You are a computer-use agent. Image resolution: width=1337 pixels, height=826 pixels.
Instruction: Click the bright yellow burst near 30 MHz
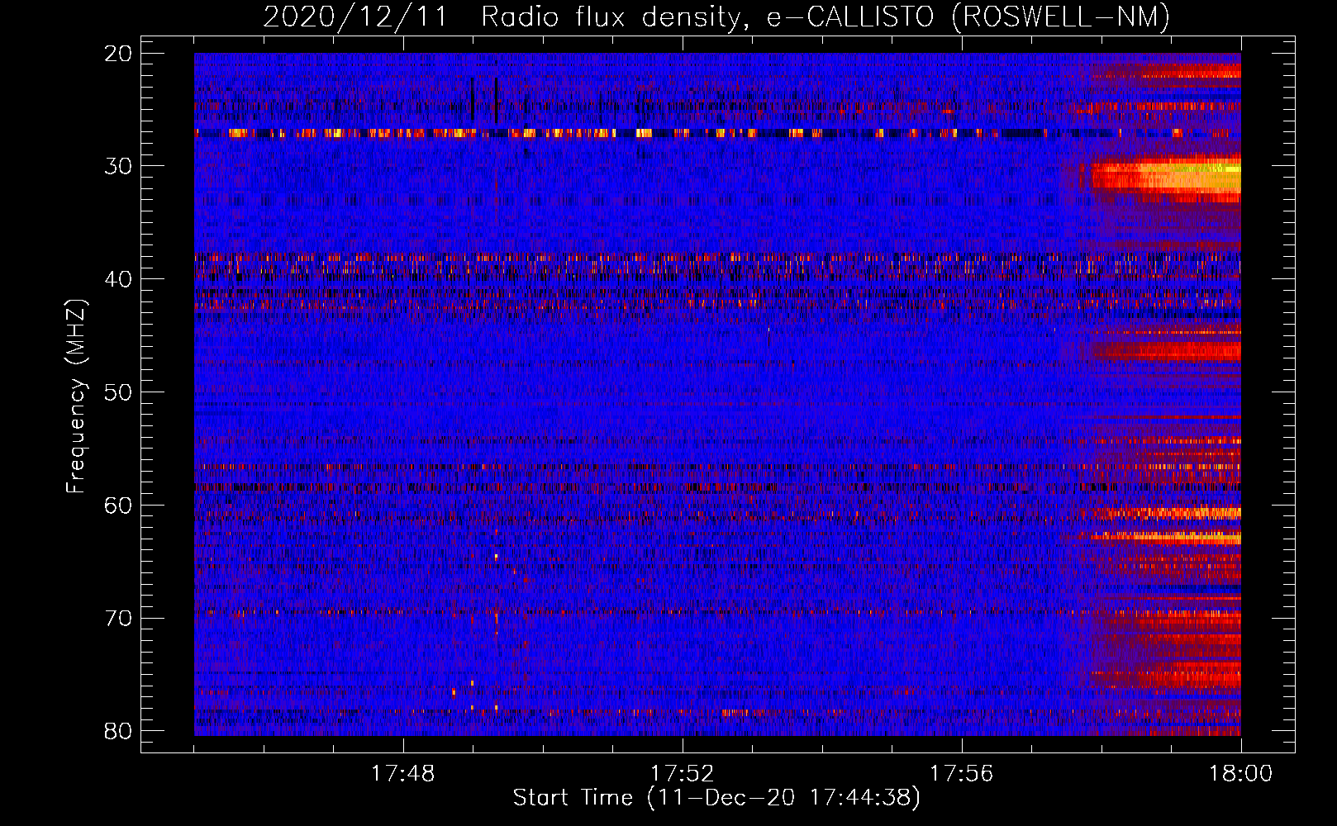(1165, 177)
